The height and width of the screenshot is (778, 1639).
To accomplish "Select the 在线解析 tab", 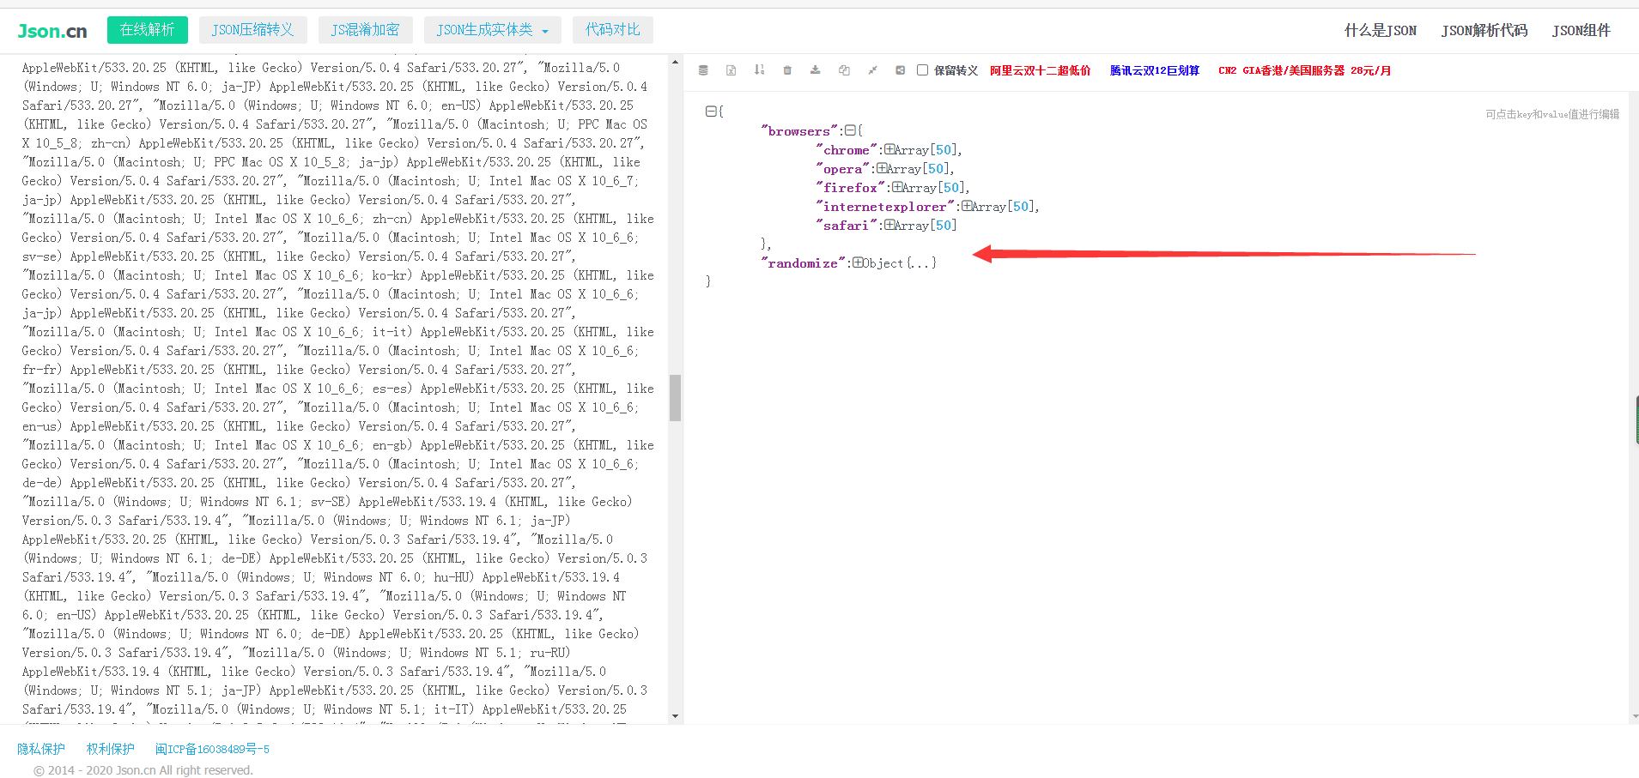I will click(148, 30).
